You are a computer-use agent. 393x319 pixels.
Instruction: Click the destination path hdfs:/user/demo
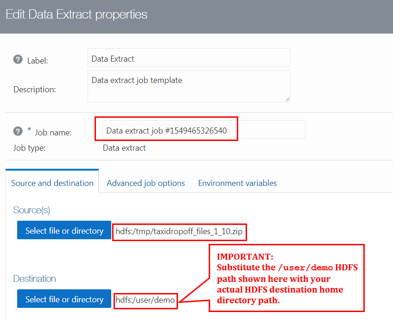(x=145, y=300)
